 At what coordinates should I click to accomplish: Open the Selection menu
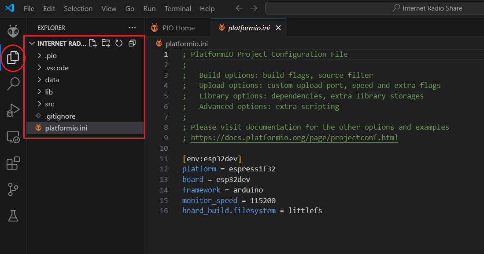[78, 9]
